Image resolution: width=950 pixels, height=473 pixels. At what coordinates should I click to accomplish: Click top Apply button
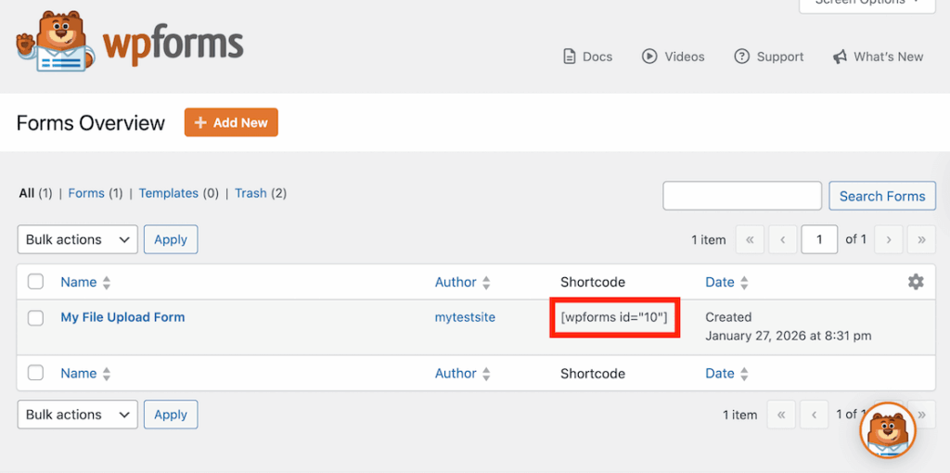coord(171,239)
